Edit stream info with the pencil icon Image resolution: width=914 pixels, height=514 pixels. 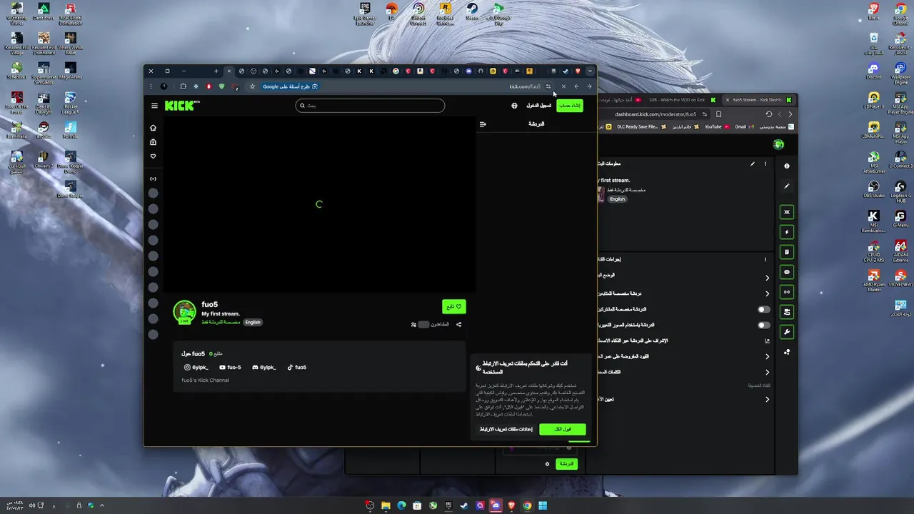point(752,164)
